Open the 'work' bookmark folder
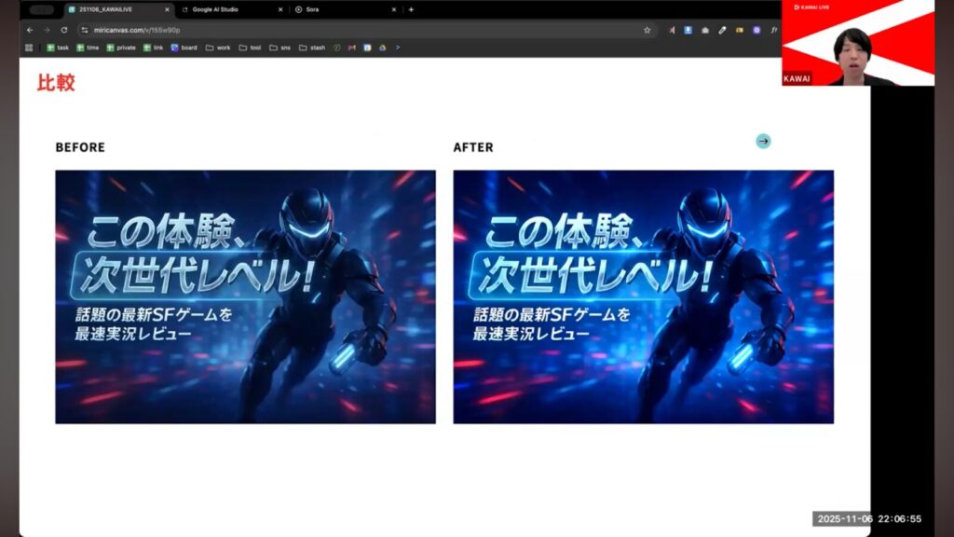 (x=218, y=48)
